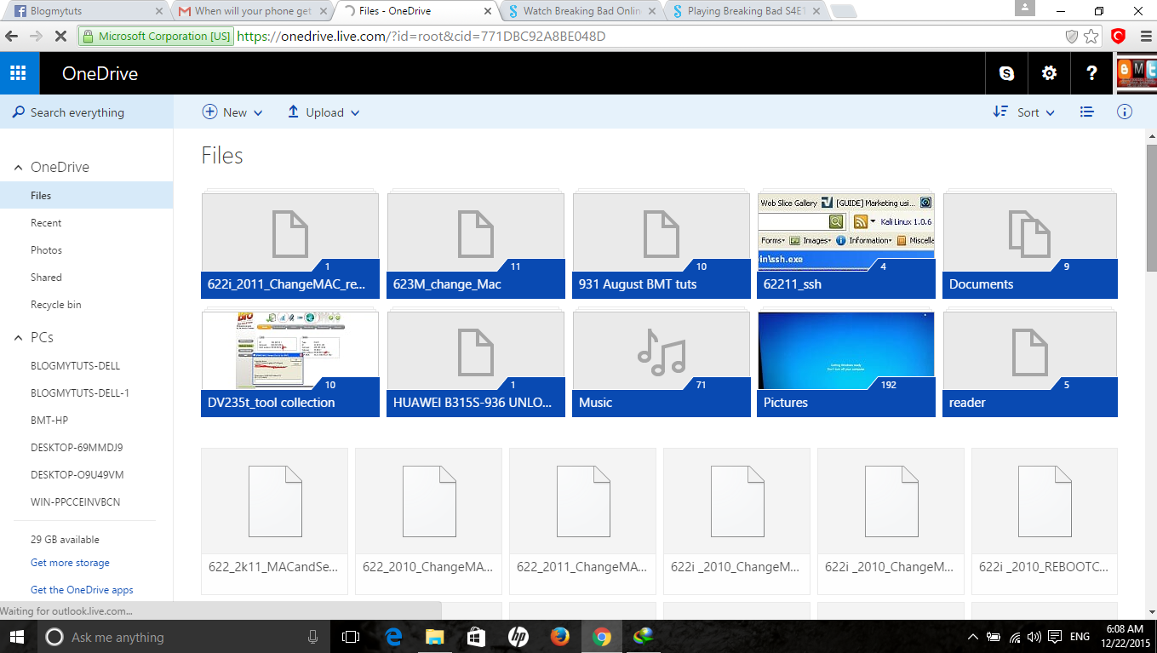Viewport: 1157px width, 653px height.
Task: Open the Pictures folder tile
Action: (x=846, y=364)
